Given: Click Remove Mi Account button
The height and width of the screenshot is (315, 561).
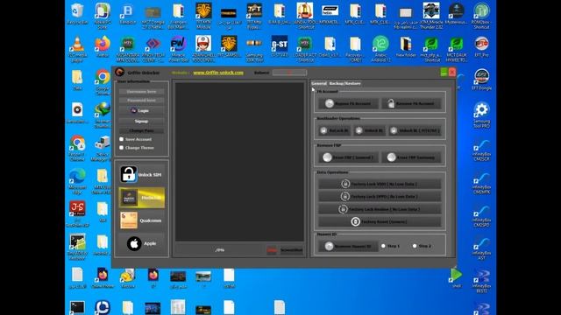Looking at the screenshot, I should (x=411, y=103).
